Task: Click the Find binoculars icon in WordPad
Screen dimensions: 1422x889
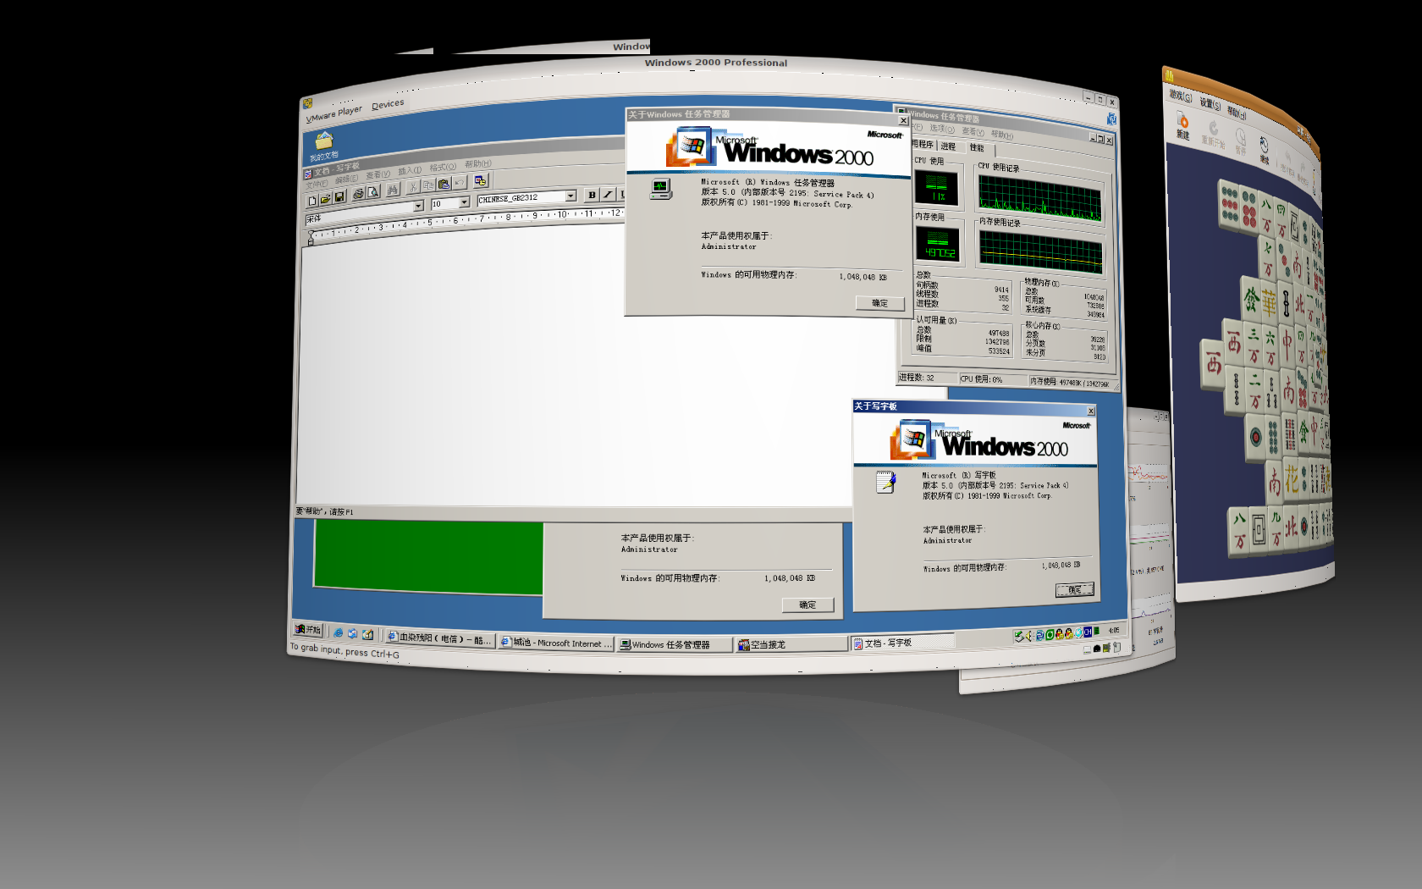Action: click(392, 190)
